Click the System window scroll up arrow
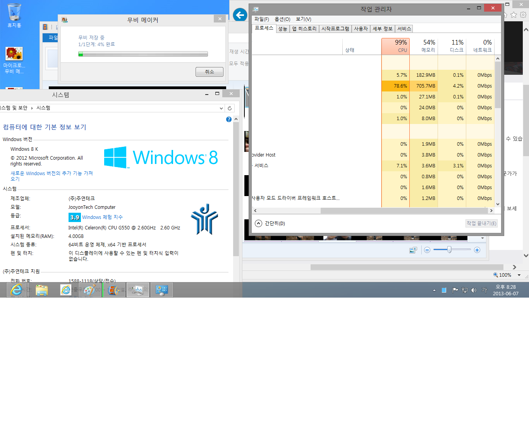This screenshot has height=434, width=529. click(x=236, y=119)
